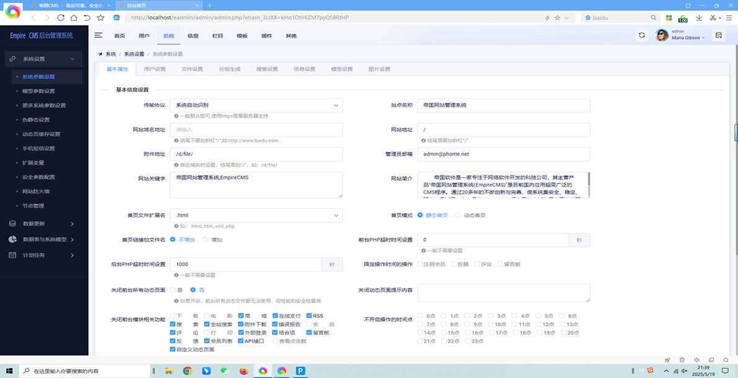Screen dimensions: 738x378
Task: Expand the 数据更新 sidebar group
Action: 72,224
